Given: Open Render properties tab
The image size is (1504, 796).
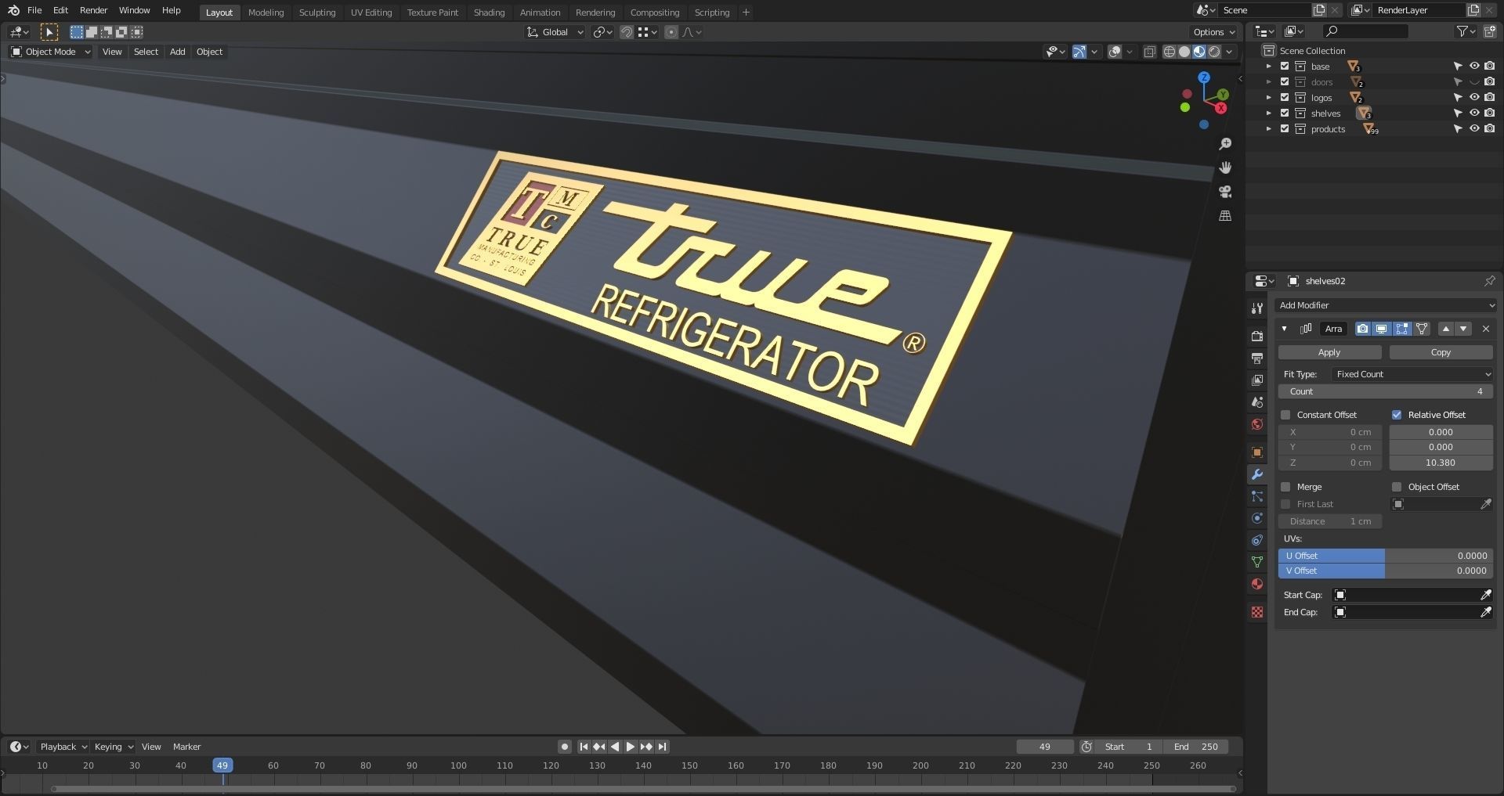Looking at the screenshot, I should pyautogui.click(x=1257, y=336).
